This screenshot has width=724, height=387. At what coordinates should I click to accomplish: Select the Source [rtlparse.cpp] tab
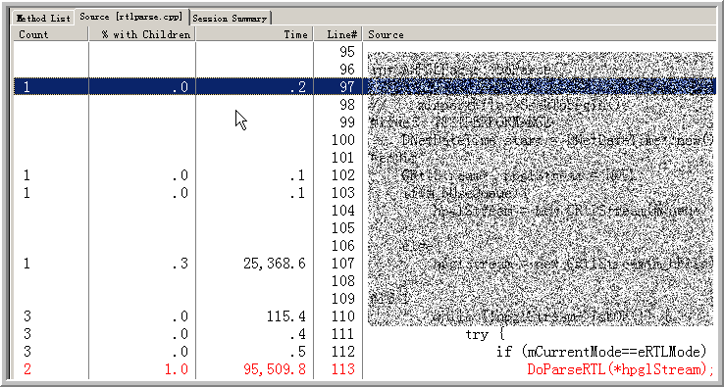(130, 17)
